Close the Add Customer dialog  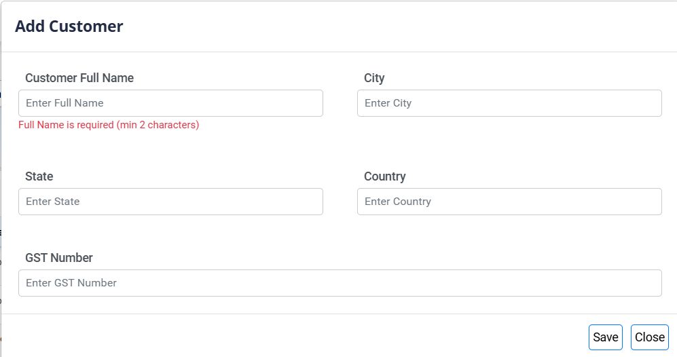pos(649,337)
